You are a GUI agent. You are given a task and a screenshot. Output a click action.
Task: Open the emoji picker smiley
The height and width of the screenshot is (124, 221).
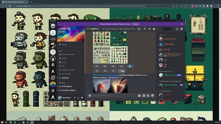coord(153,96)
